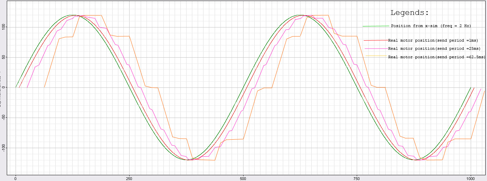Click the 500 tick label on x-axis
Viewport: 487px width, 181px height.
(x=243, y=178)
